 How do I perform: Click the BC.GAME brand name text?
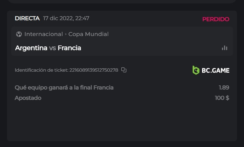point(215,70)
